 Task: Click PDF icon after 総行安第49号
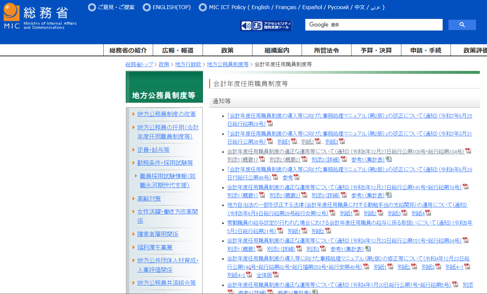366,266
